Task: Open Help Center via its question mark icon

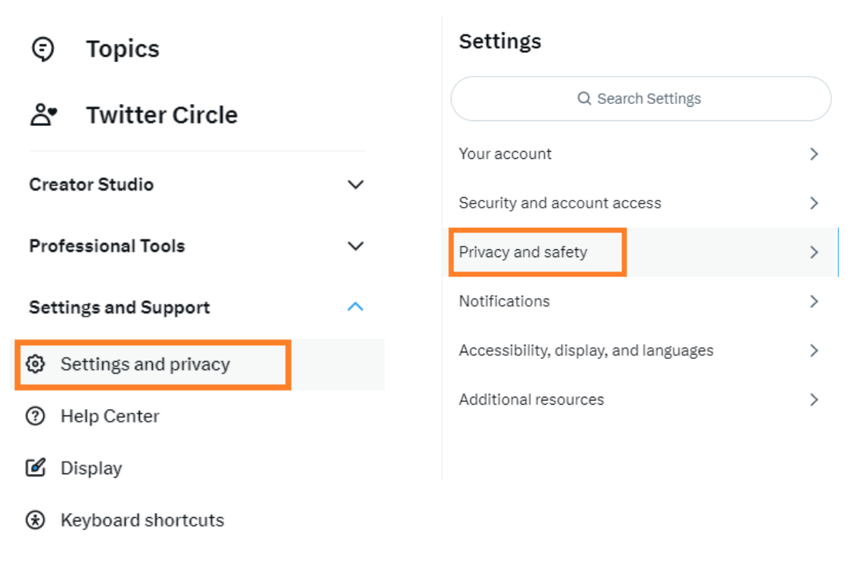Action: pos(34,416)
